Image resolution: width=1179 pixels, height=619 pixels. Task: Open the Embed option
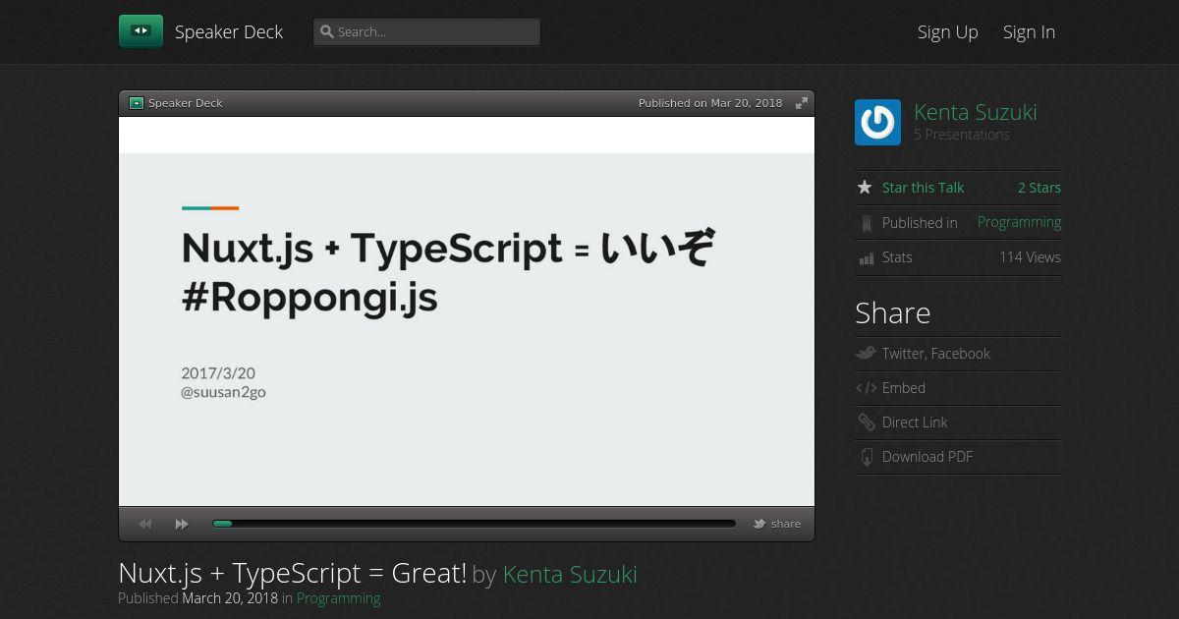pos(904,388)
